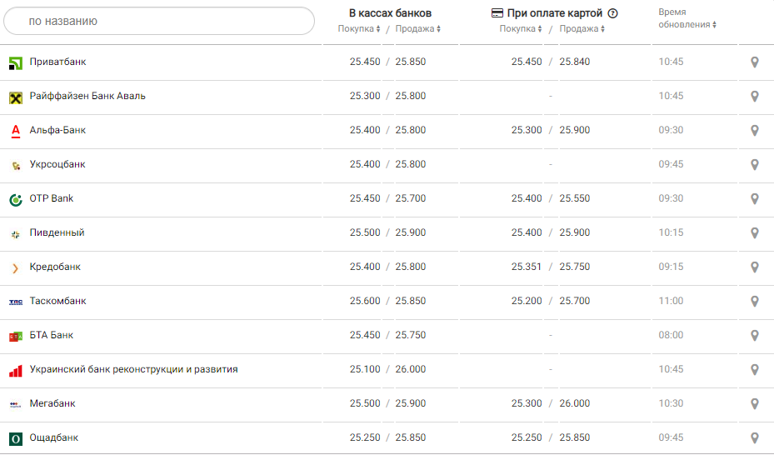Click the Приватбанк green logo icon
Screen dimensions: 774x455
15,62
